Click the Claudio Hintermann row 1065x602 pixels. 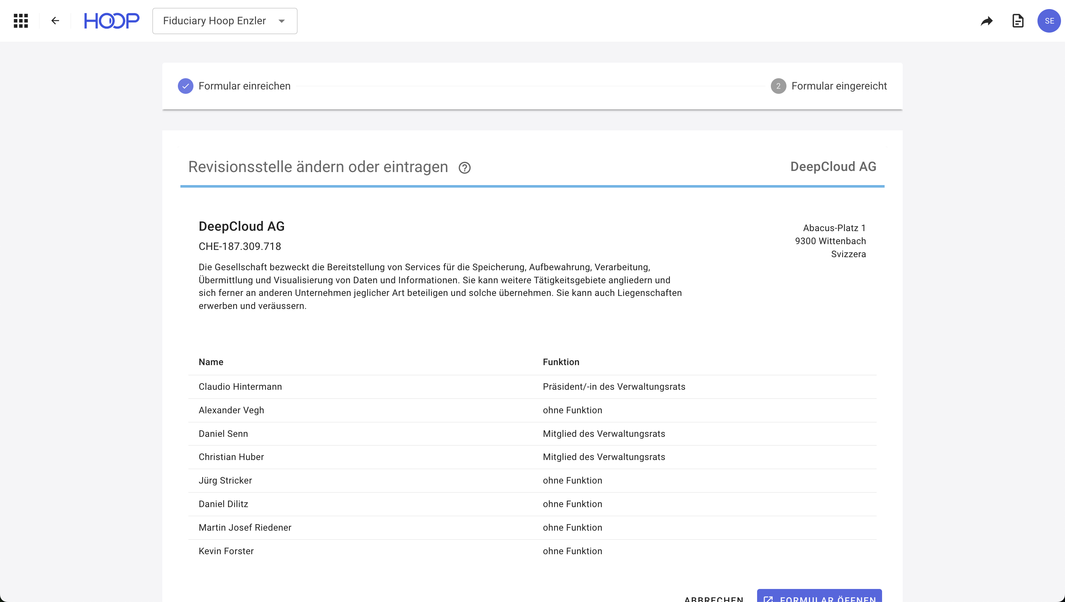point(240,386)
